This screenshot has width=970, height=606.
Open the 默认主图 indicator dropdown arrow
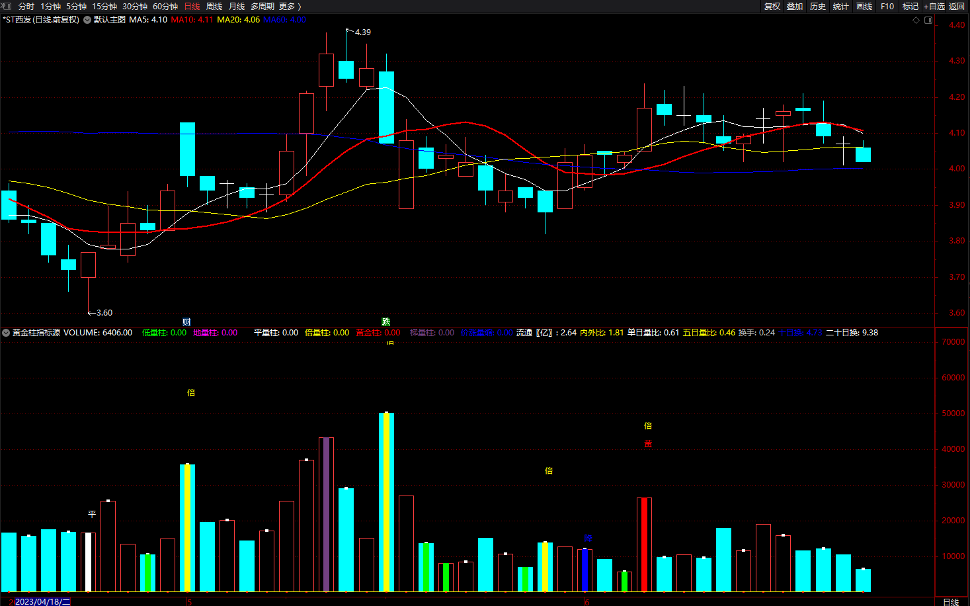coord(87,20)
